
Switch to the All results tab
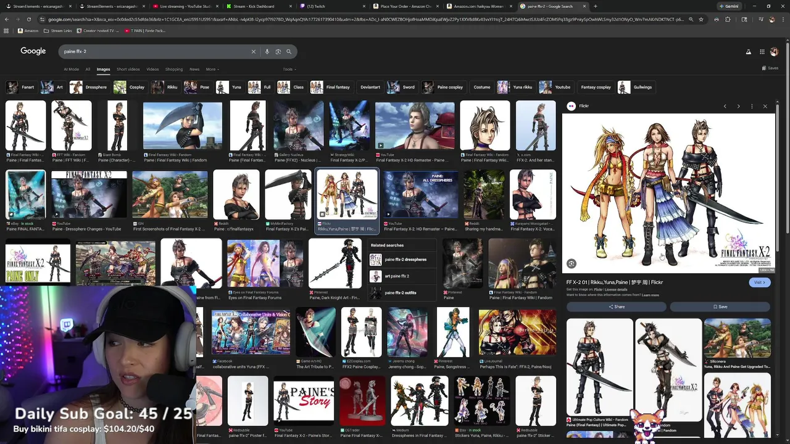88,69
